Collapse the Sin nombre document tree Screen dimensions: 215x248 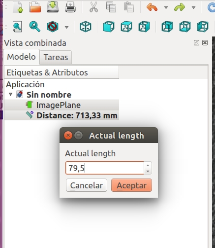(x=11, y=94)
